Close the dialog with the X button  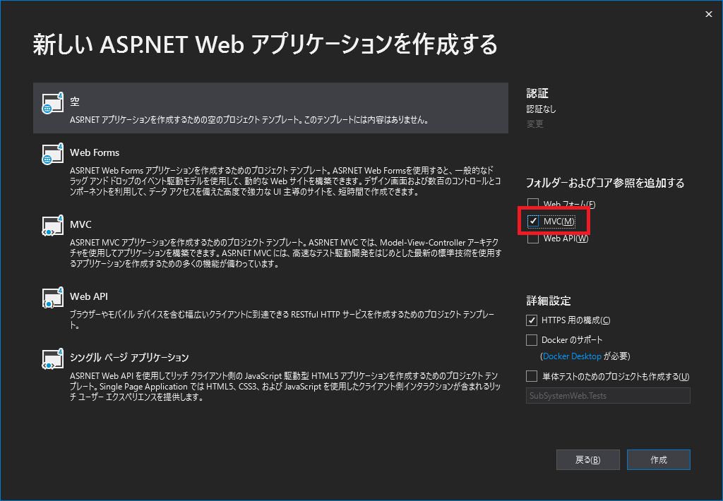[x=709, y=14]
